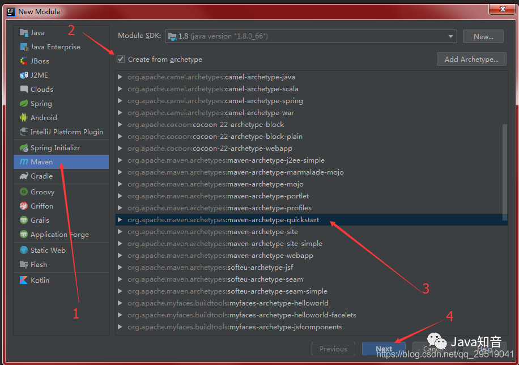Select camel-archetype-war row
519x365 pixels.
click(311, 113)
